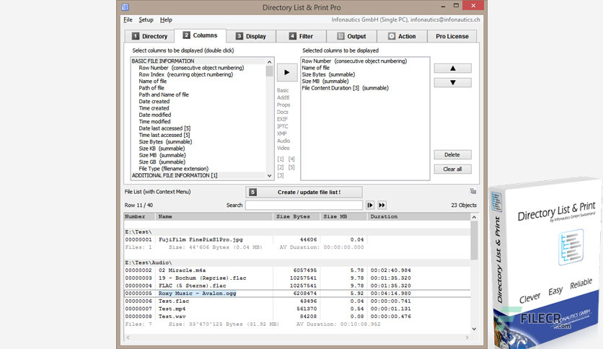This screenshot has height=349, width=603.
Task: Select 'Path of file' in available columns
Action: click(x=151, y=88)
